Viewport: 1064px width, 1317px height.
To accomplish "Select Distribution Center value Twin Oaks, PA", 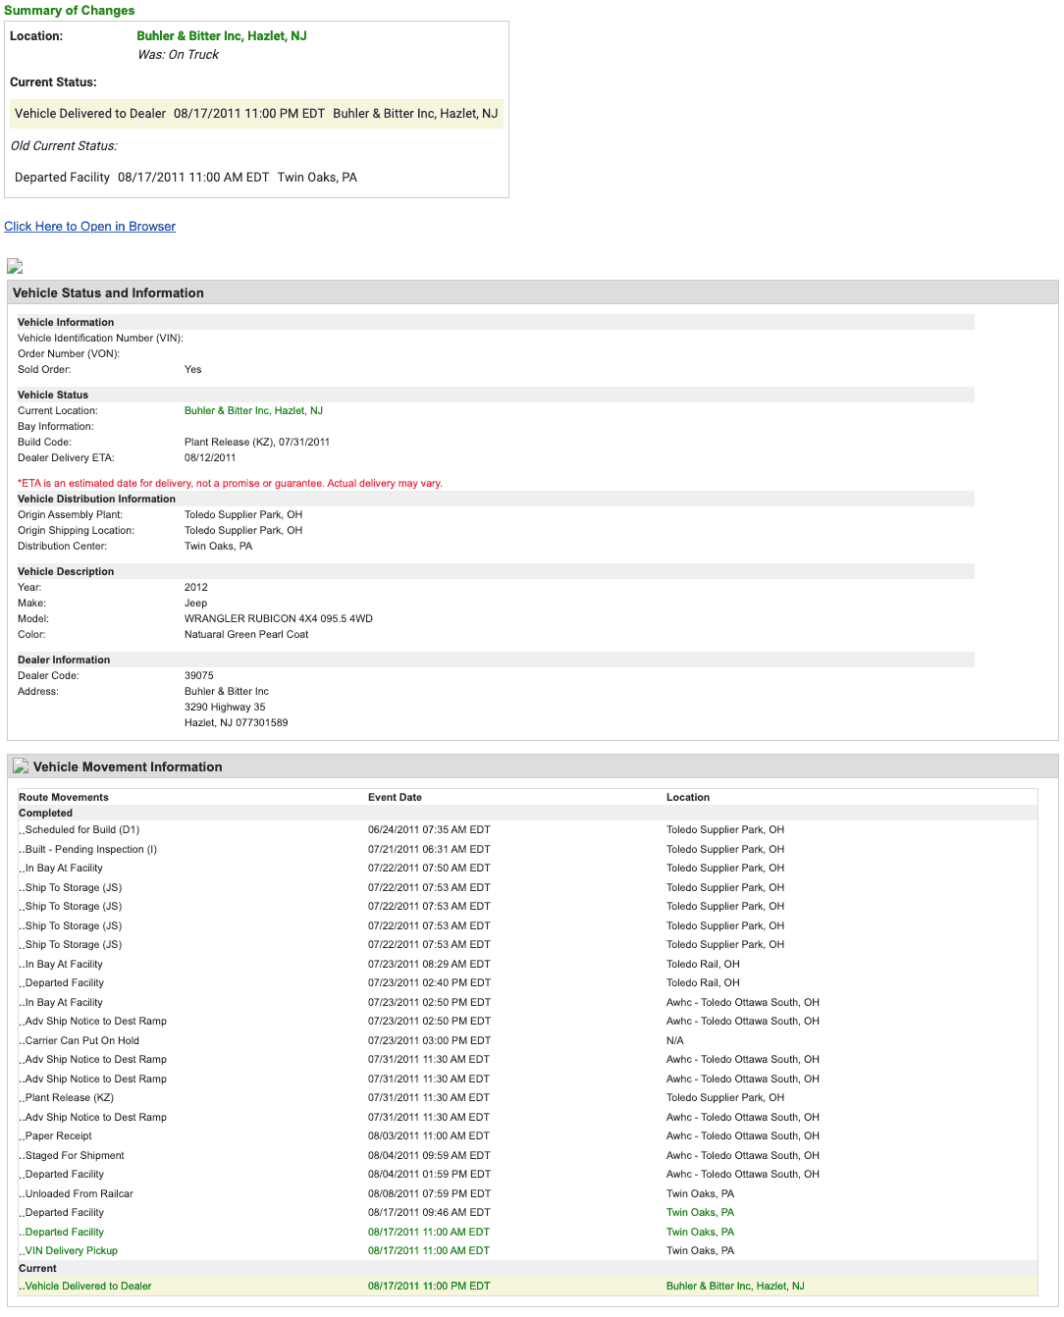I will [218, 546].
